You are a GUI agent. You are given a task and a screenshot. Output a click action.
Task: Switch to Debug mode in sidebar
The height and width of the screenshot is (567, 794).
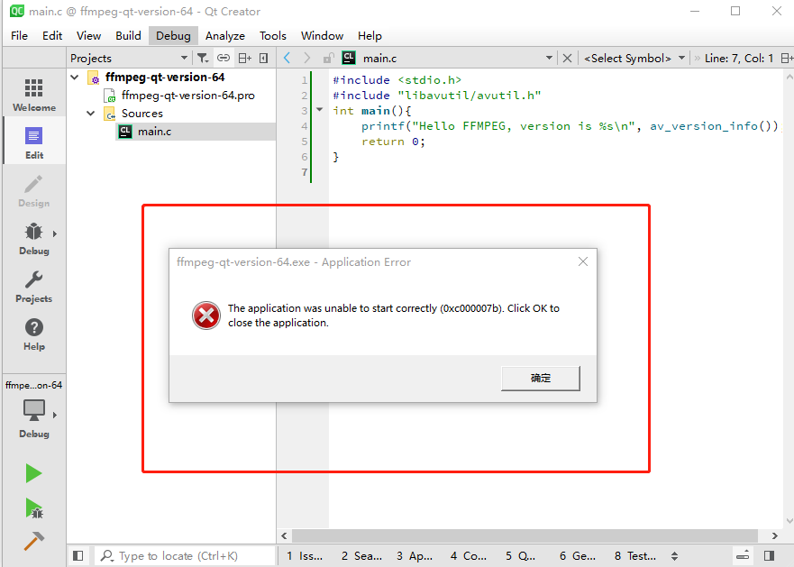tap(34, 239)
